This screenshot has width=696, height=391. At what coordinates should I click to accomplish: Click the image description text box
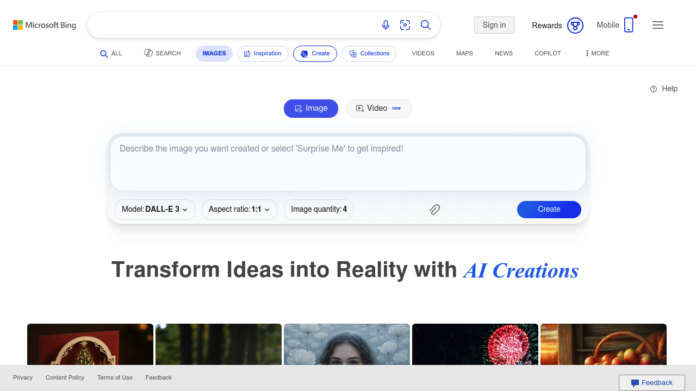[348, 163]
